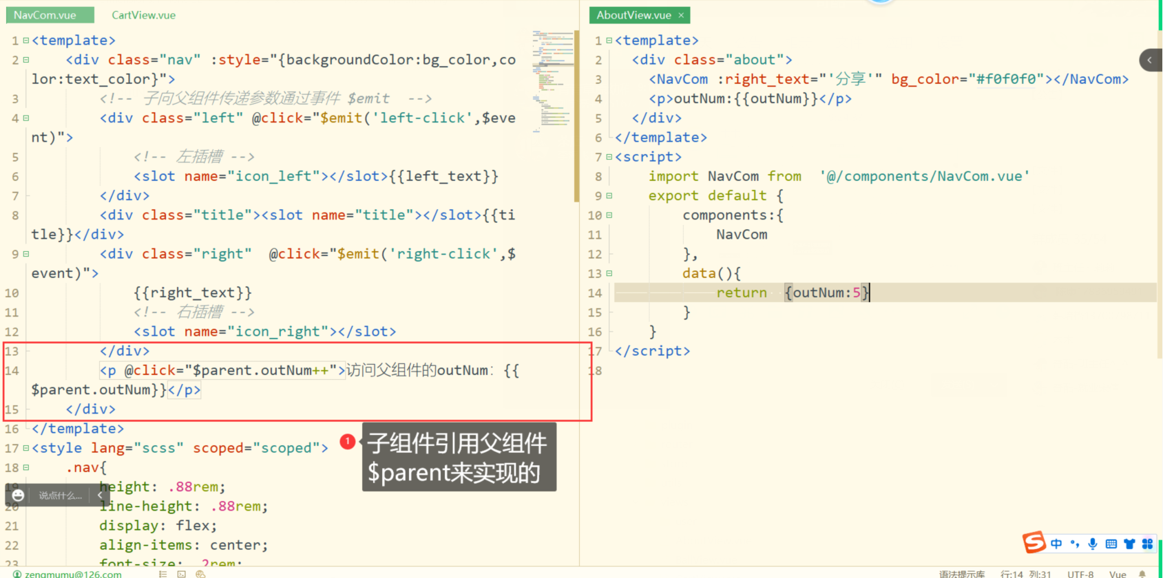The image size is (1163, 578).
Task: Click the NavCom.vue vertical scrollbar thumb
Action: click(576, 116)
